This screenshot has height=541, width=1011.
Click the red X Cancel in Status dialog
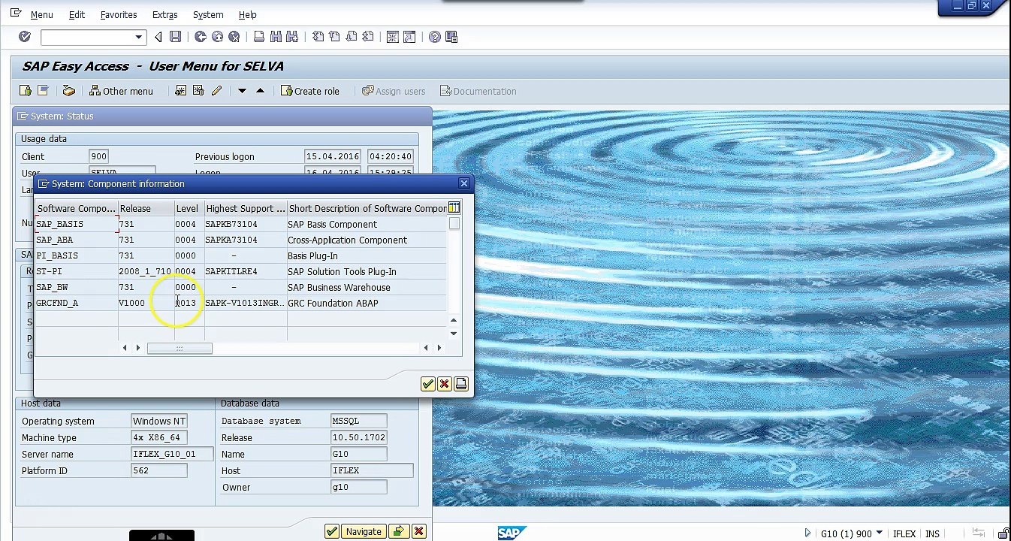click(418, 531)
